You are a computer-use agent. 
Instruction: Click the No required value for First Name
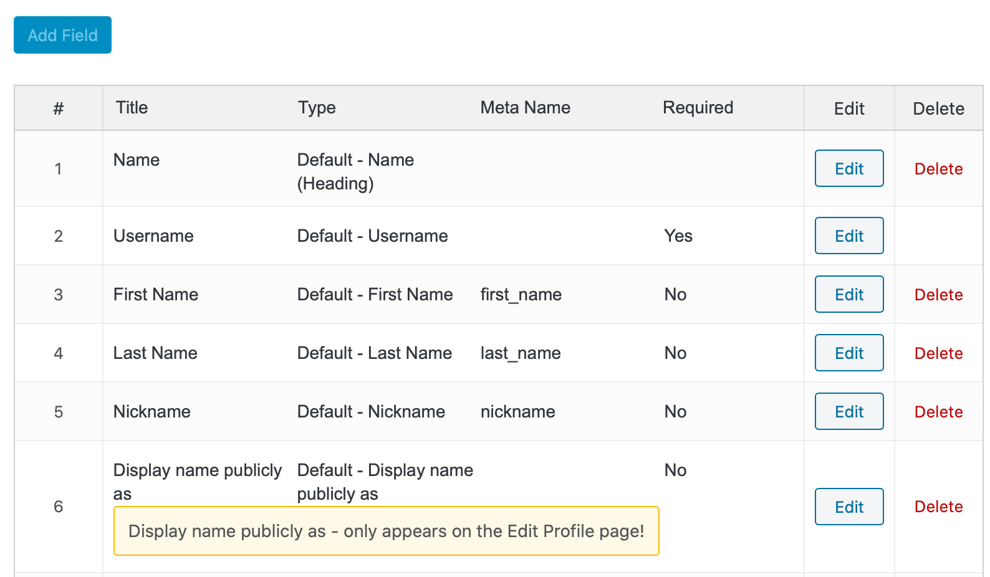675,294
